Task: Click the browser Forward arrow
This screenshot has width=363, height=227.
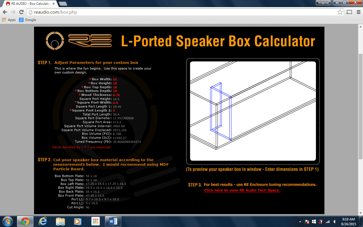Action: 13,12
